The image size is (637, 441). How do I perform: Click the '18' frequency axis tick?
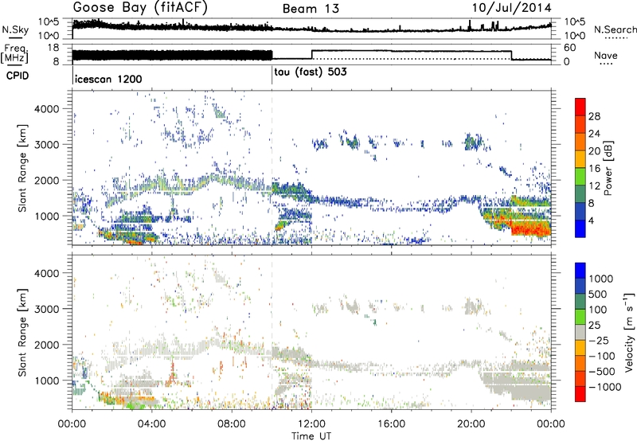[54, 47]
